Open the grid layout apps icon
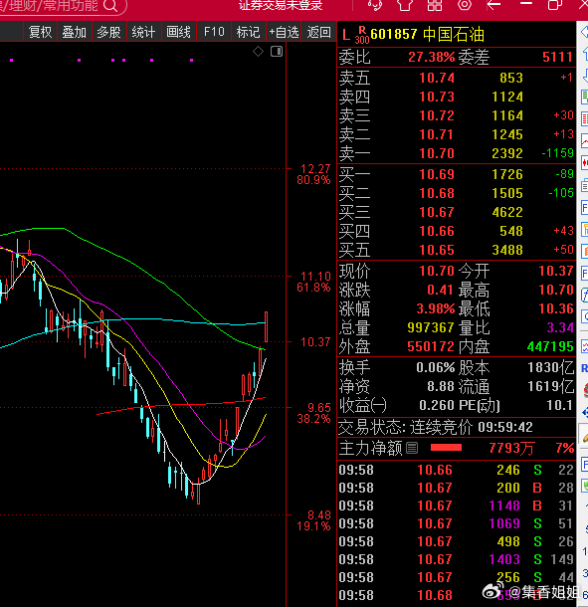Screen dimensions: 588x607 pos(435,5)
